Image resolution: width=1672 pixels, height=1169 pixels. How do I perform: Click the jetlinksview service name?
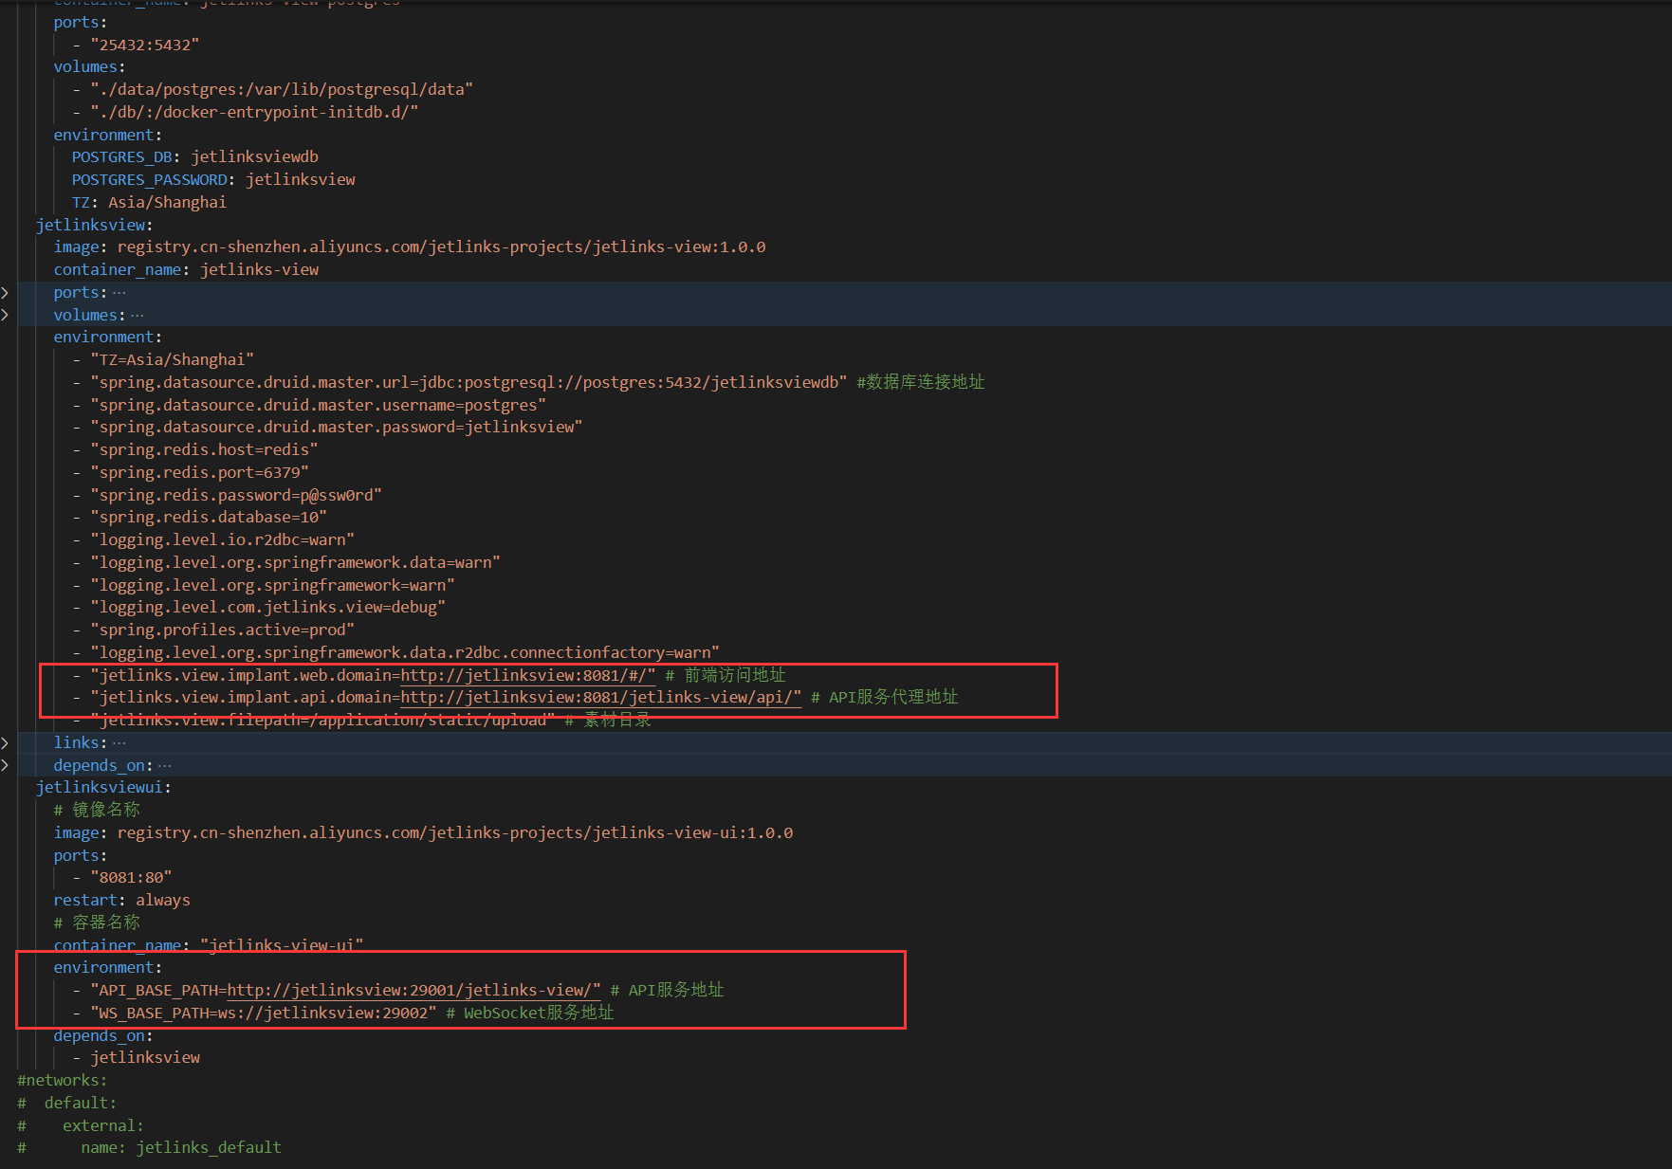91,225
